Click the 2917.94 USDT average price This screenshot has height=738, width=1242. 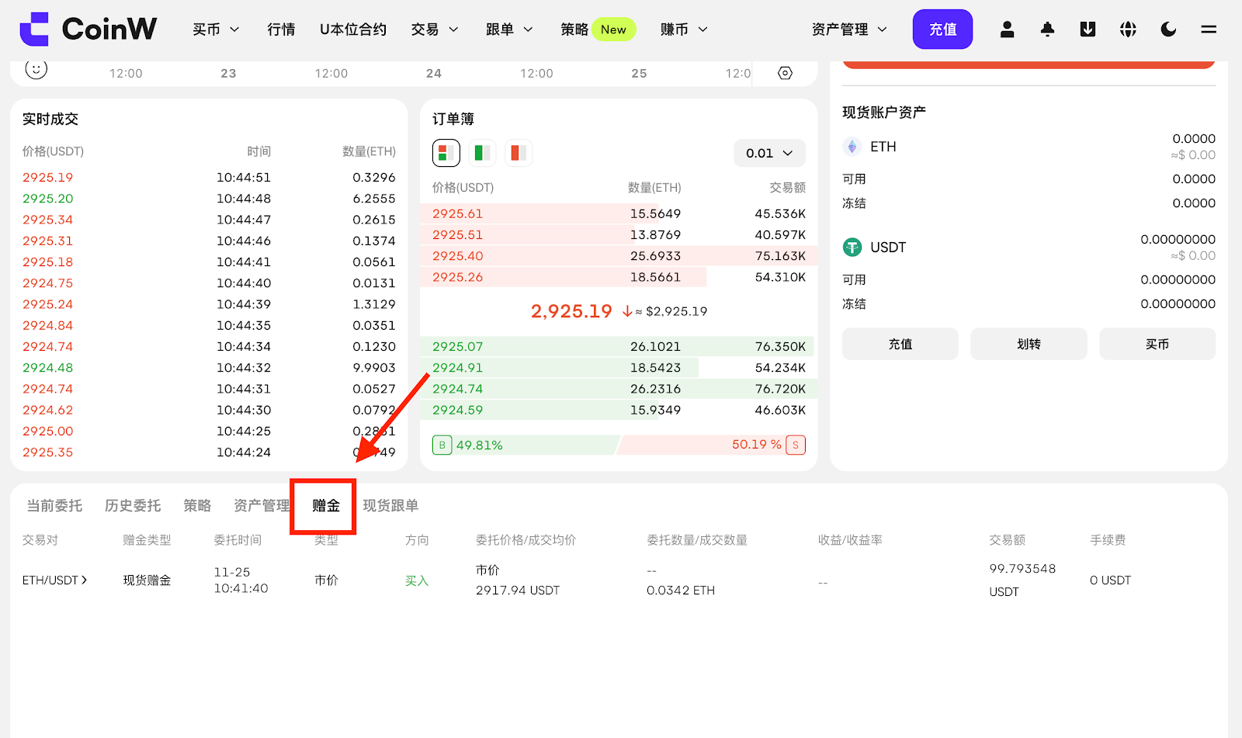(x=518, y=591)
